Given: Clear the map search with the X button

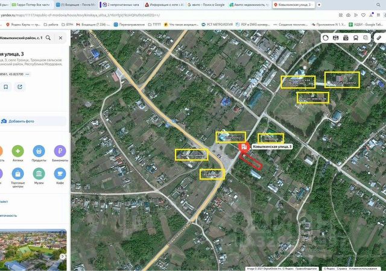Looking at the screenshot, I should tap(60, 38).
